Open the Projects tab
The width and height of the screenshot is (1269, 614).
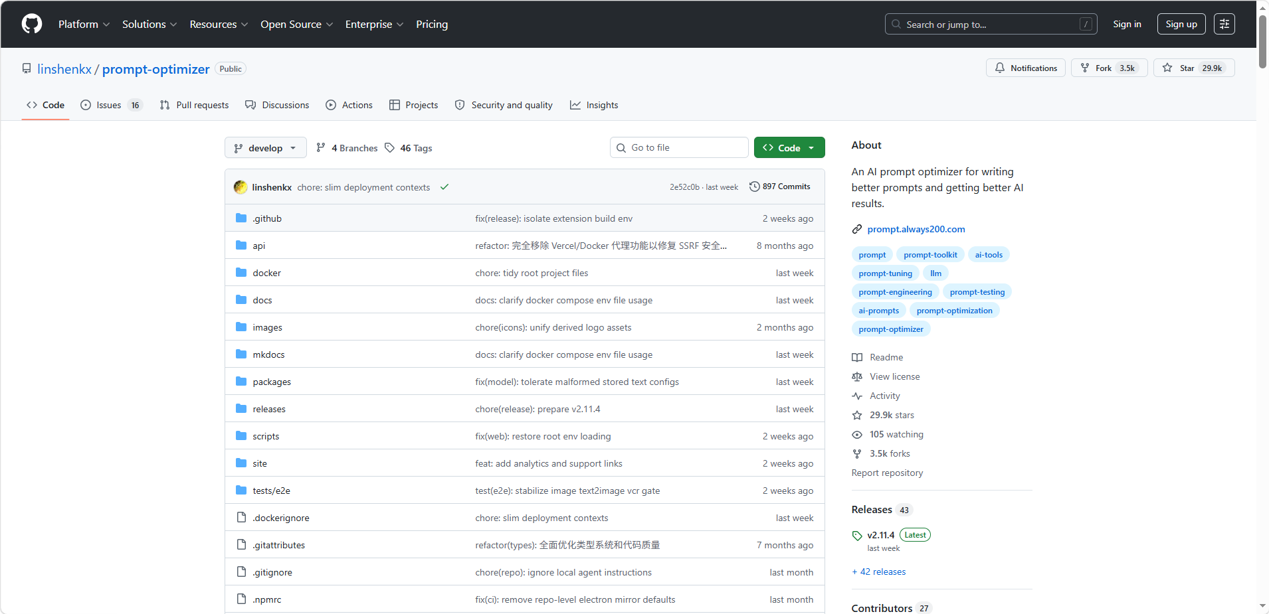[413, 105]
